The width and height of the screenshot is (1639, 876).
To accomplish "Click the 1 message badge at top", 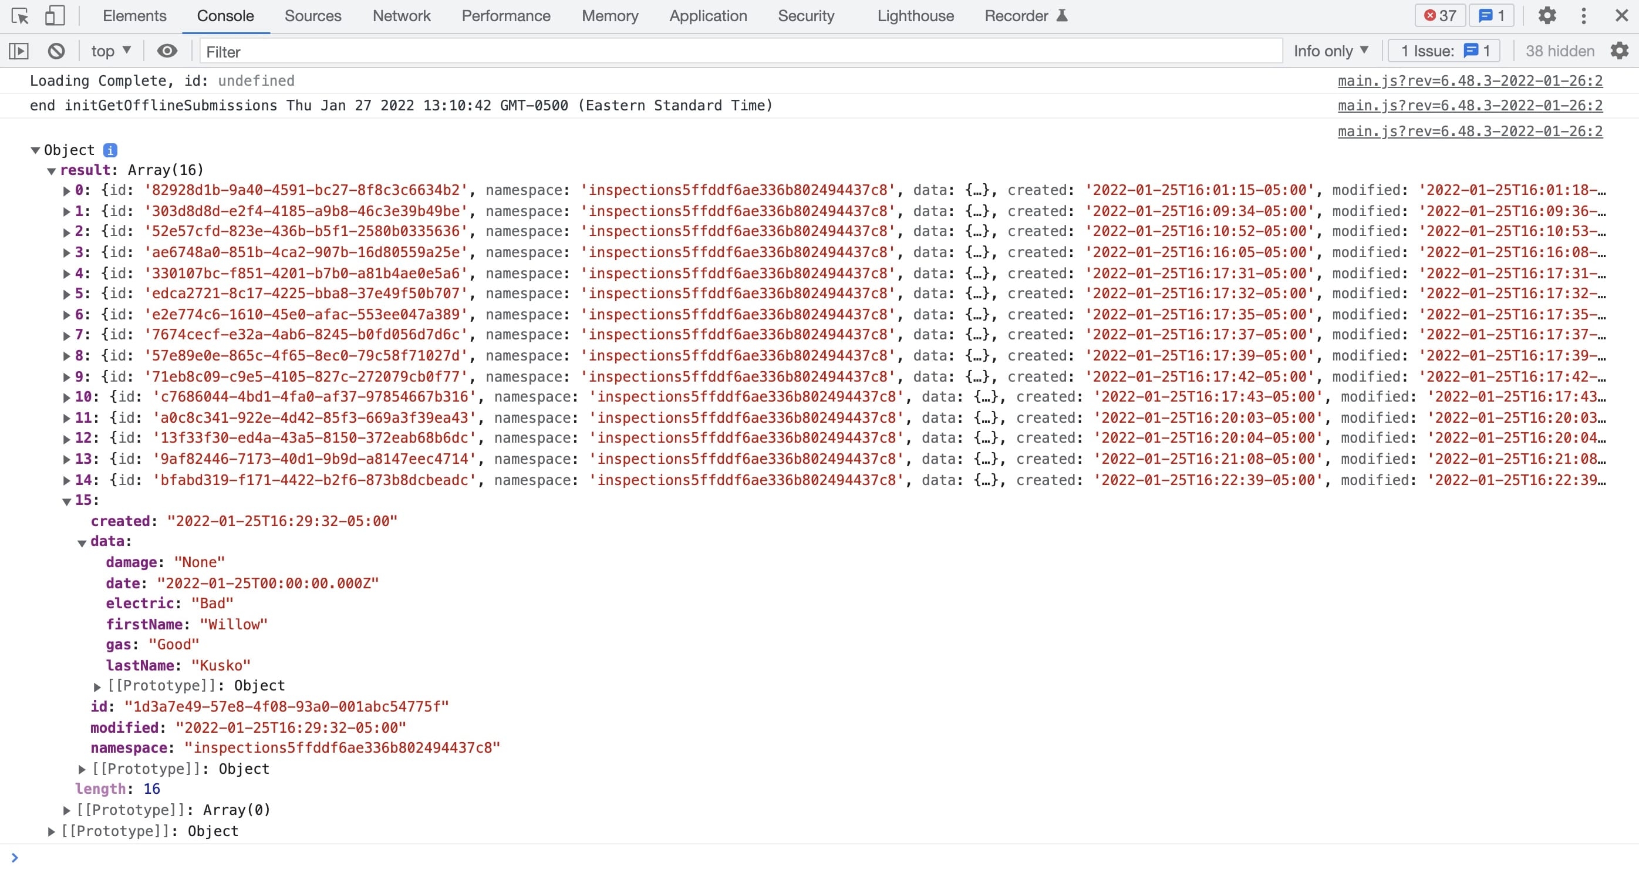I will (x=1490, y=16).
